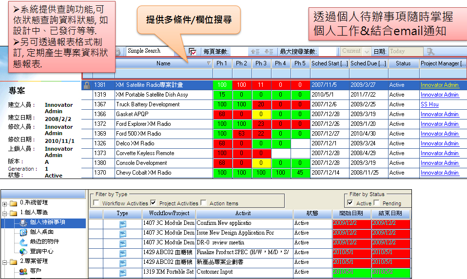Select 個人待辦事項 in the tree

[46, 222]
